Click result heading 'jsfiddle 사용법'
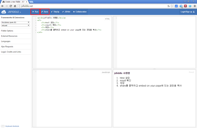The height and width of the screenshot is (128, 197). click(122, 73)
